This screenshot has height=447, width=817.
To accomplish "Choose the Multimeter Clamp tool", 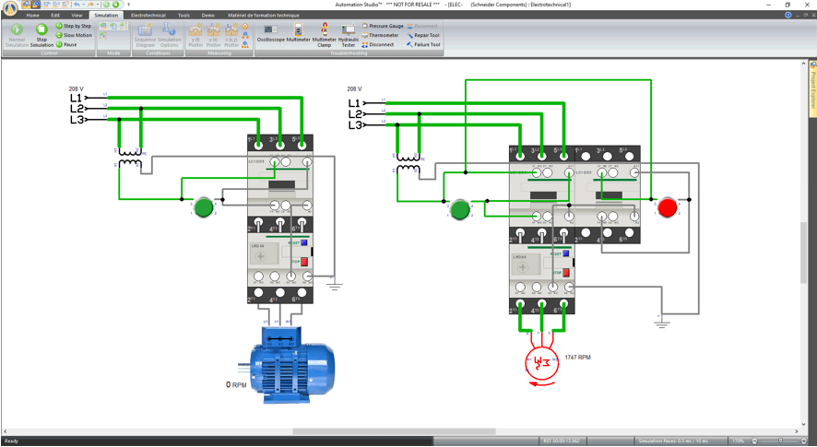I will (x=325, y=35).
